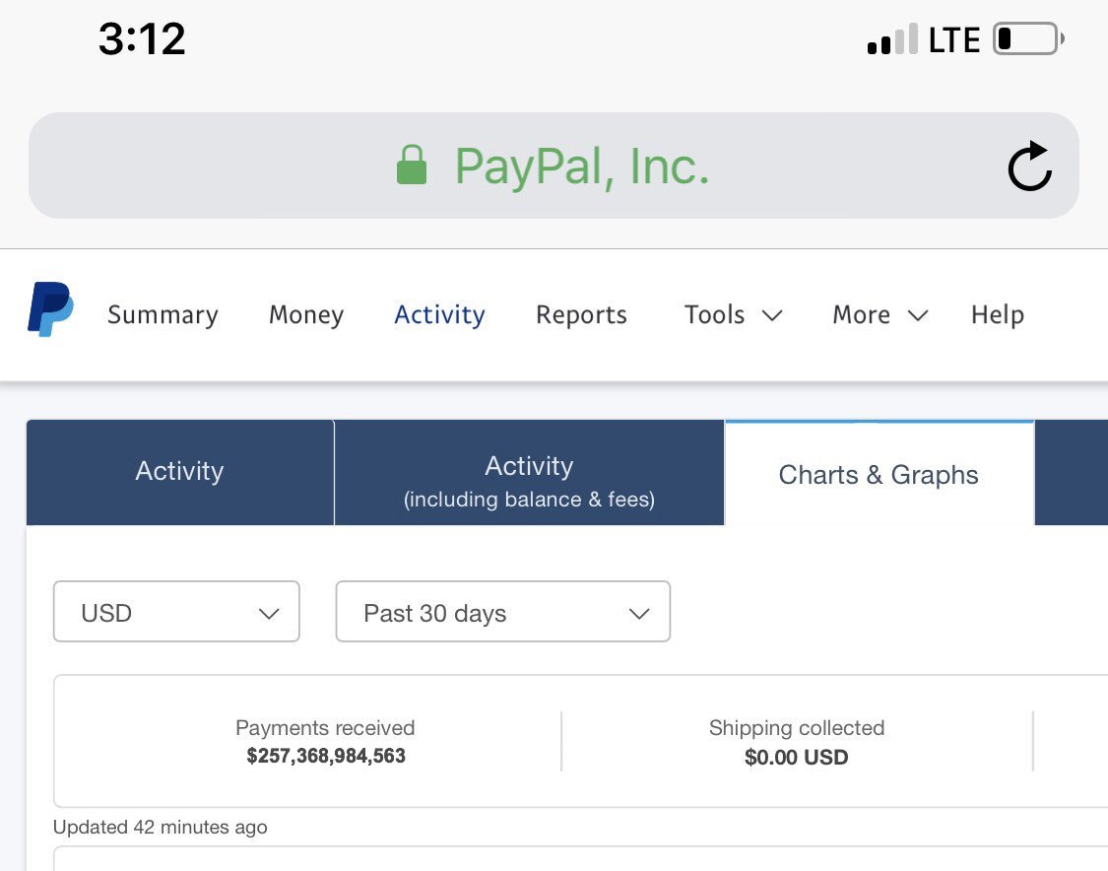Tap the PayPal, Inc. address bar
The image size is (1108, 871).
click(554, 166)
